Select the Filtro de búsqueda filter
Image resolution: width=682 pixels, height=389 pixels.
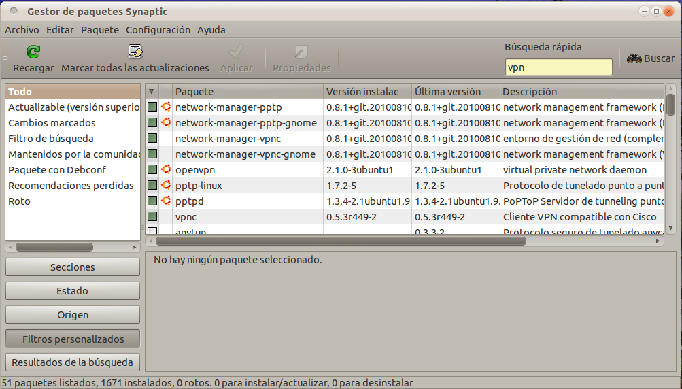click(x=73, y=138)
